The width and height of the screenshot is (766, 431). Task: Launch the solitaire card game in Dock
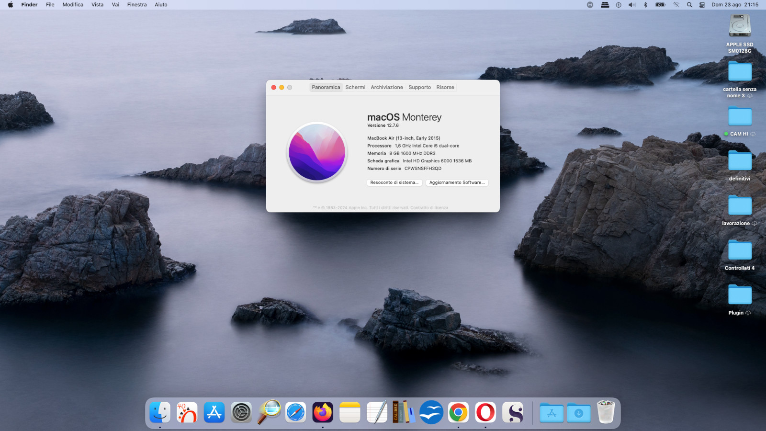coord(187,412)
